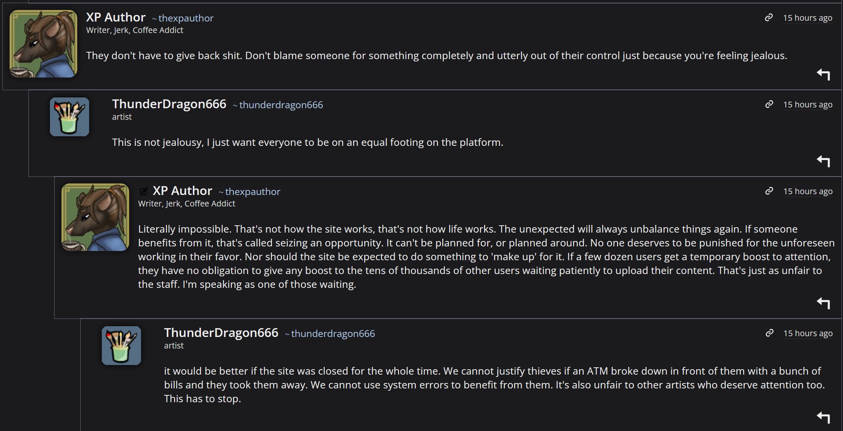The image size is (843, 431).
Task: Copy permalink icon of the "They don't have to give back" comment
Action: pos(769,18)
